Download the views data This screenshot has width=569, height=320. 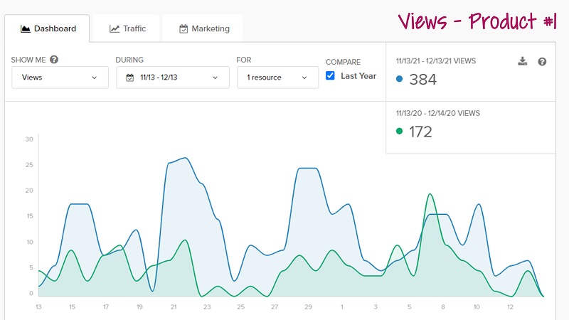[523, 61]
